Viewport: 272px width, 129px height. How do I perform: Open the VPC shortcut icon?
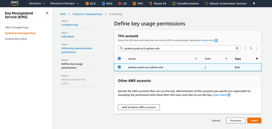134,3
